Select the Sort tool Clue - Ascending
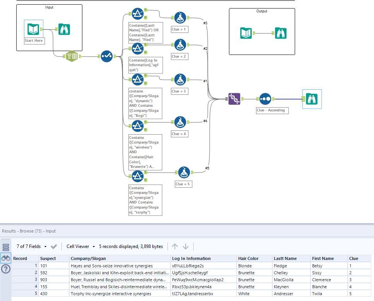This screenshot has height=301, width=374. pos(265,99)
